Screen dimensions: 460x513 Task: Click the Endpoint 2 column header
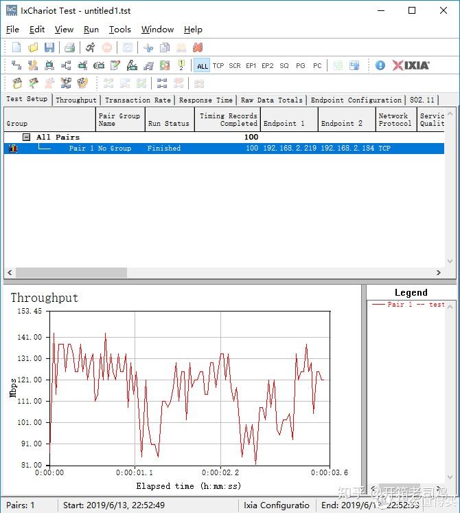[347, 120]
